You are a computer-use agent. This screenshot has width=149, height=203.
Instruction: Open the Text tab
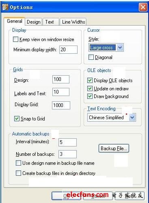50,22
